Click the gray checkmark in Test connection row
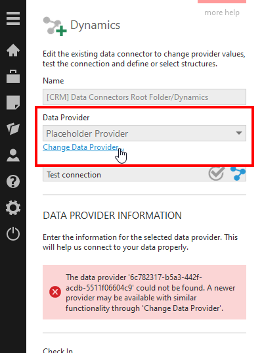 (x=216, y=174)
